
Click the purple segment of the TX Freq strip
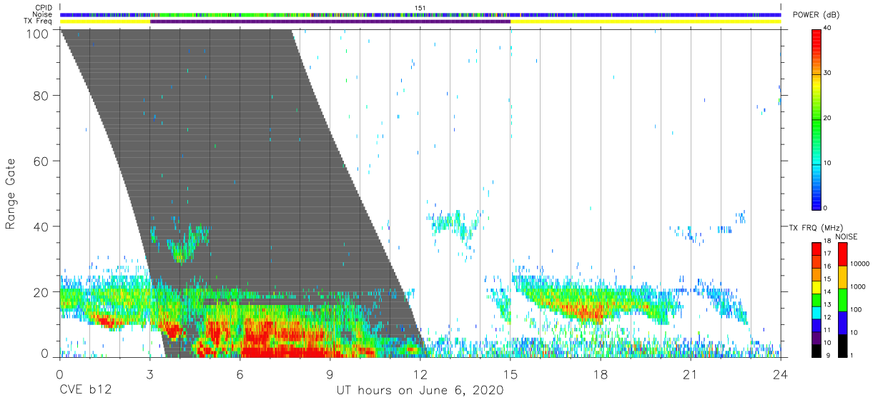330,21
